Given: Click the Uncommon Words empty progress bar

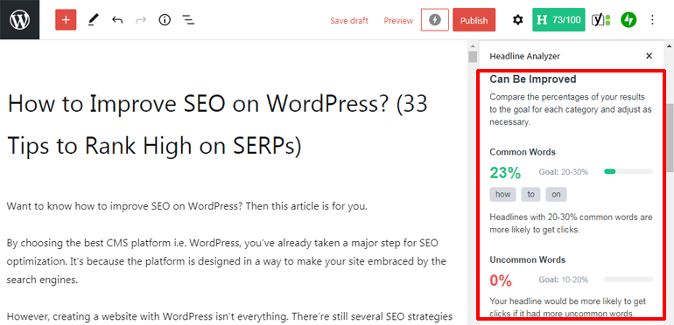Looking at the screenshot, I should (628, 279).
